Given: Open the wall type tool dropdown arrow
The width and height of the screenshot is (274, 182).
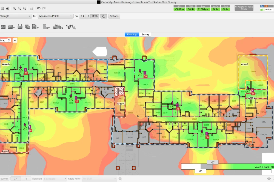Looking at the screenshot, I should 14,28.
